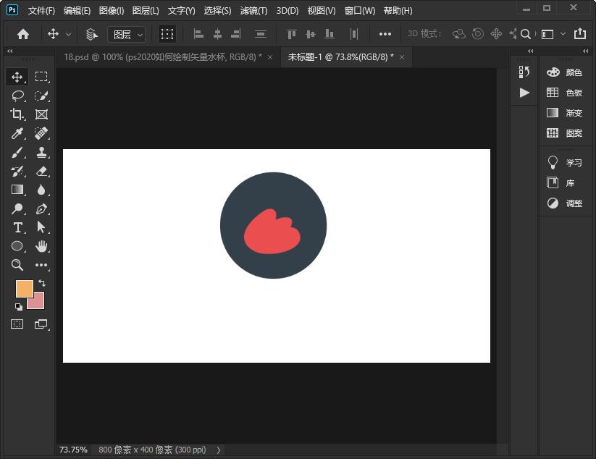Choose the Eyedropper tool

click(x=17, y=133)
